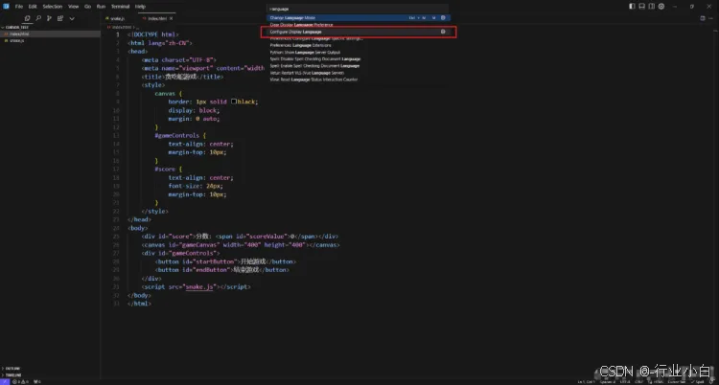Run Spell: Disable Spell Checking Document Language
The height and width of the screenshot is (385, 719).
click(359, 59)
